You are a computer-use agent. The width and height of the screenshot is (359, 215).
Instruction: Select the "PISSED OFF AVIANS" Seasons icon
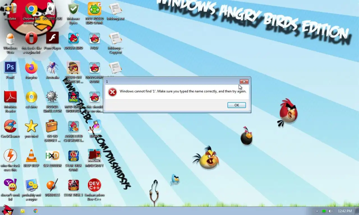click(x=73, y=72)
